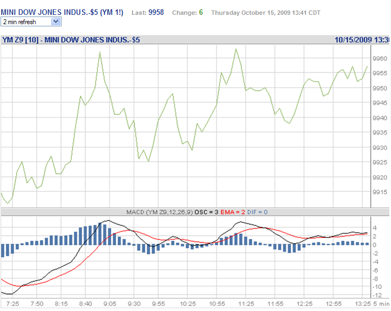Click the 12:55 time axis label
The width and height of the screenshot is (391, 311).
click(x=334, y=304)
